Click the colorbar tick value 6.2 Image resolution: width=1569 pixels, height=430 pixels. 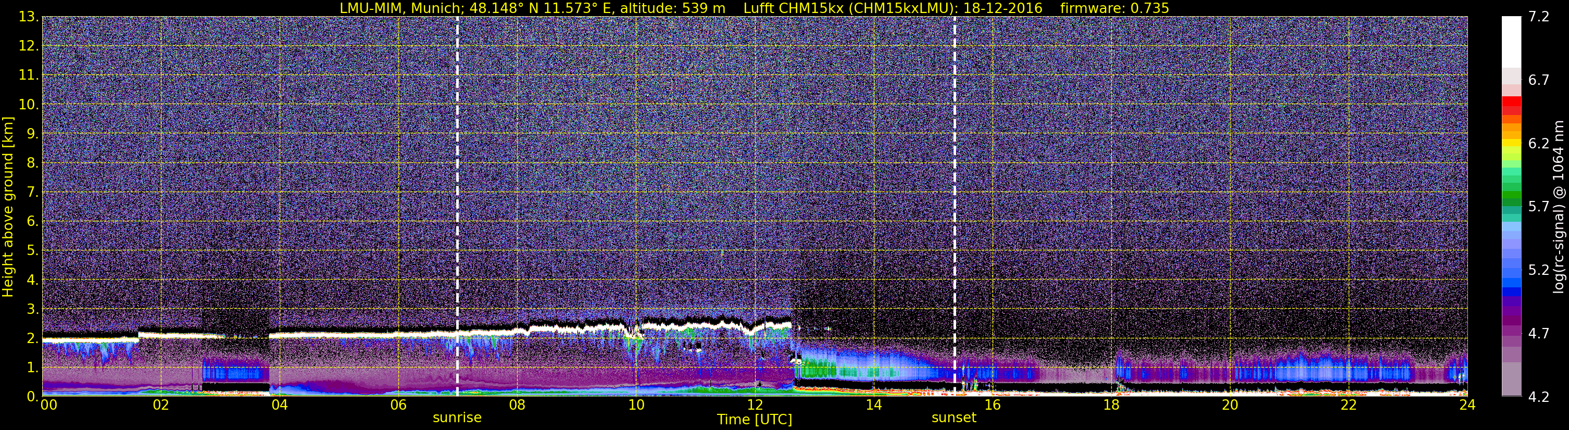point(1539,144)
